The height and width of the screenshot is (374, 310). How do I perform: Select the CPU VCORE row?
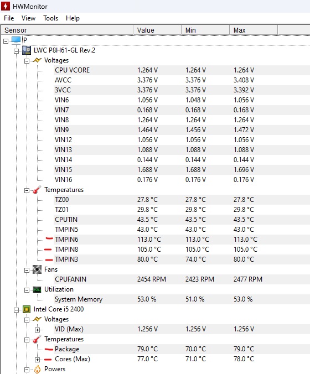point(182,70)
